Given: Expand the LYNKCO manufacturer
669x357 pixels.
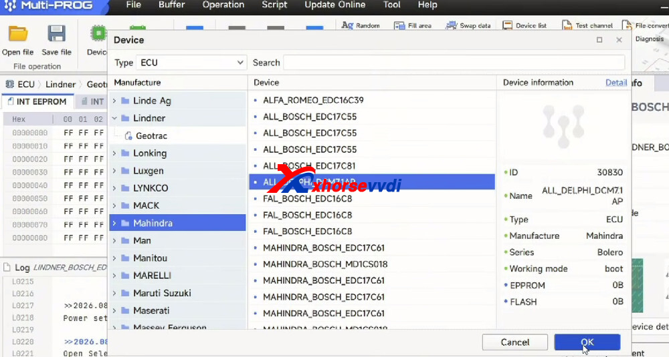Looking at the screenshot, I should (x=114, y=188).
